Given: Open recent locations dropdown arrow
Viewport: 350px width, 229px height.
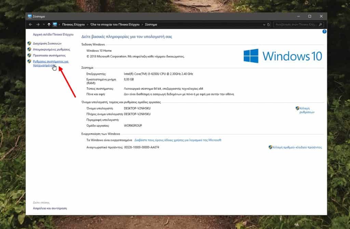Looking at the screenshot, I should [44, 25].
